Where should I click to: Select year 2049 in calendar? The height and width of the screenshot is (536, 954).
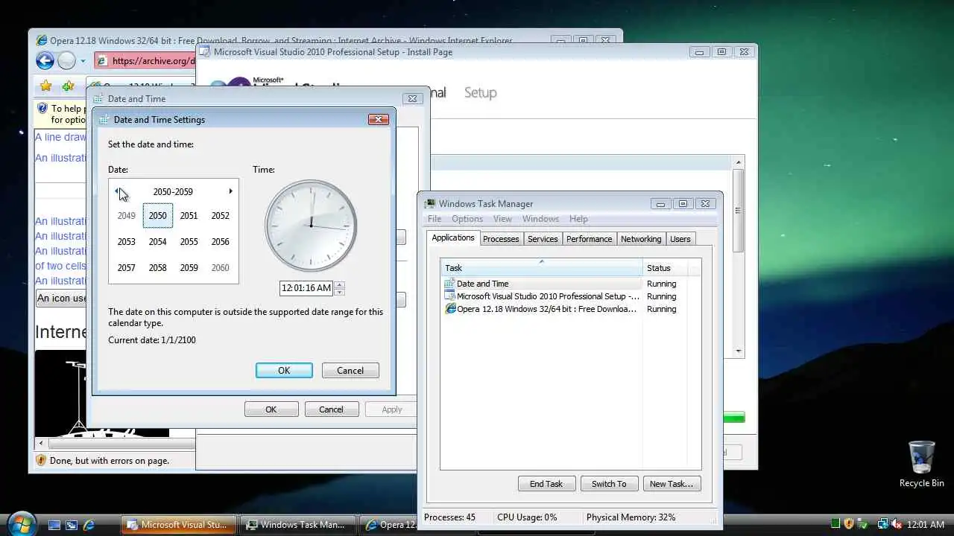point(127,216)
